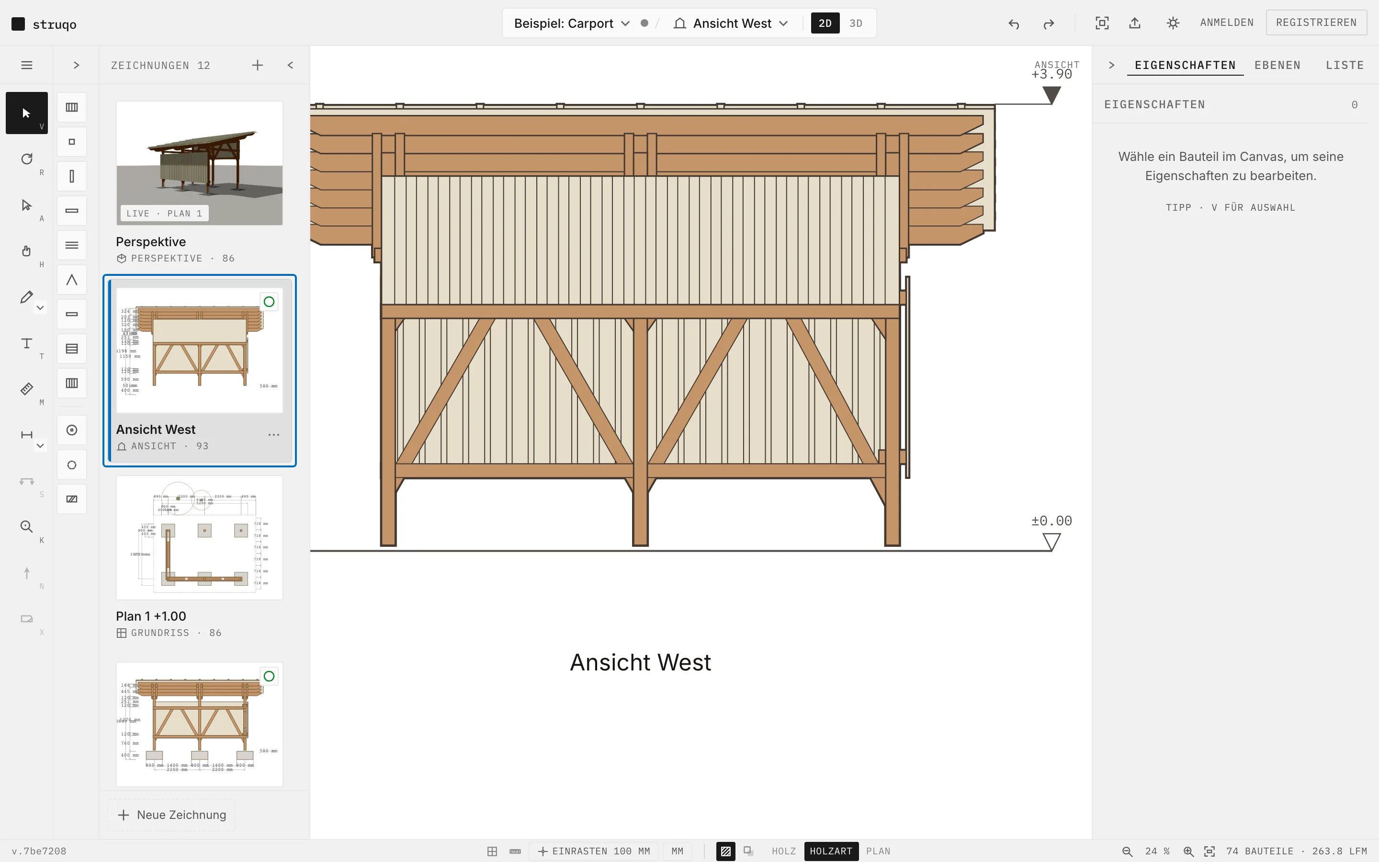The image size is (1379, 862).
Task: Activate the ruler measure tool (M)
Action: pyautogui.click(x=26, y=389)
